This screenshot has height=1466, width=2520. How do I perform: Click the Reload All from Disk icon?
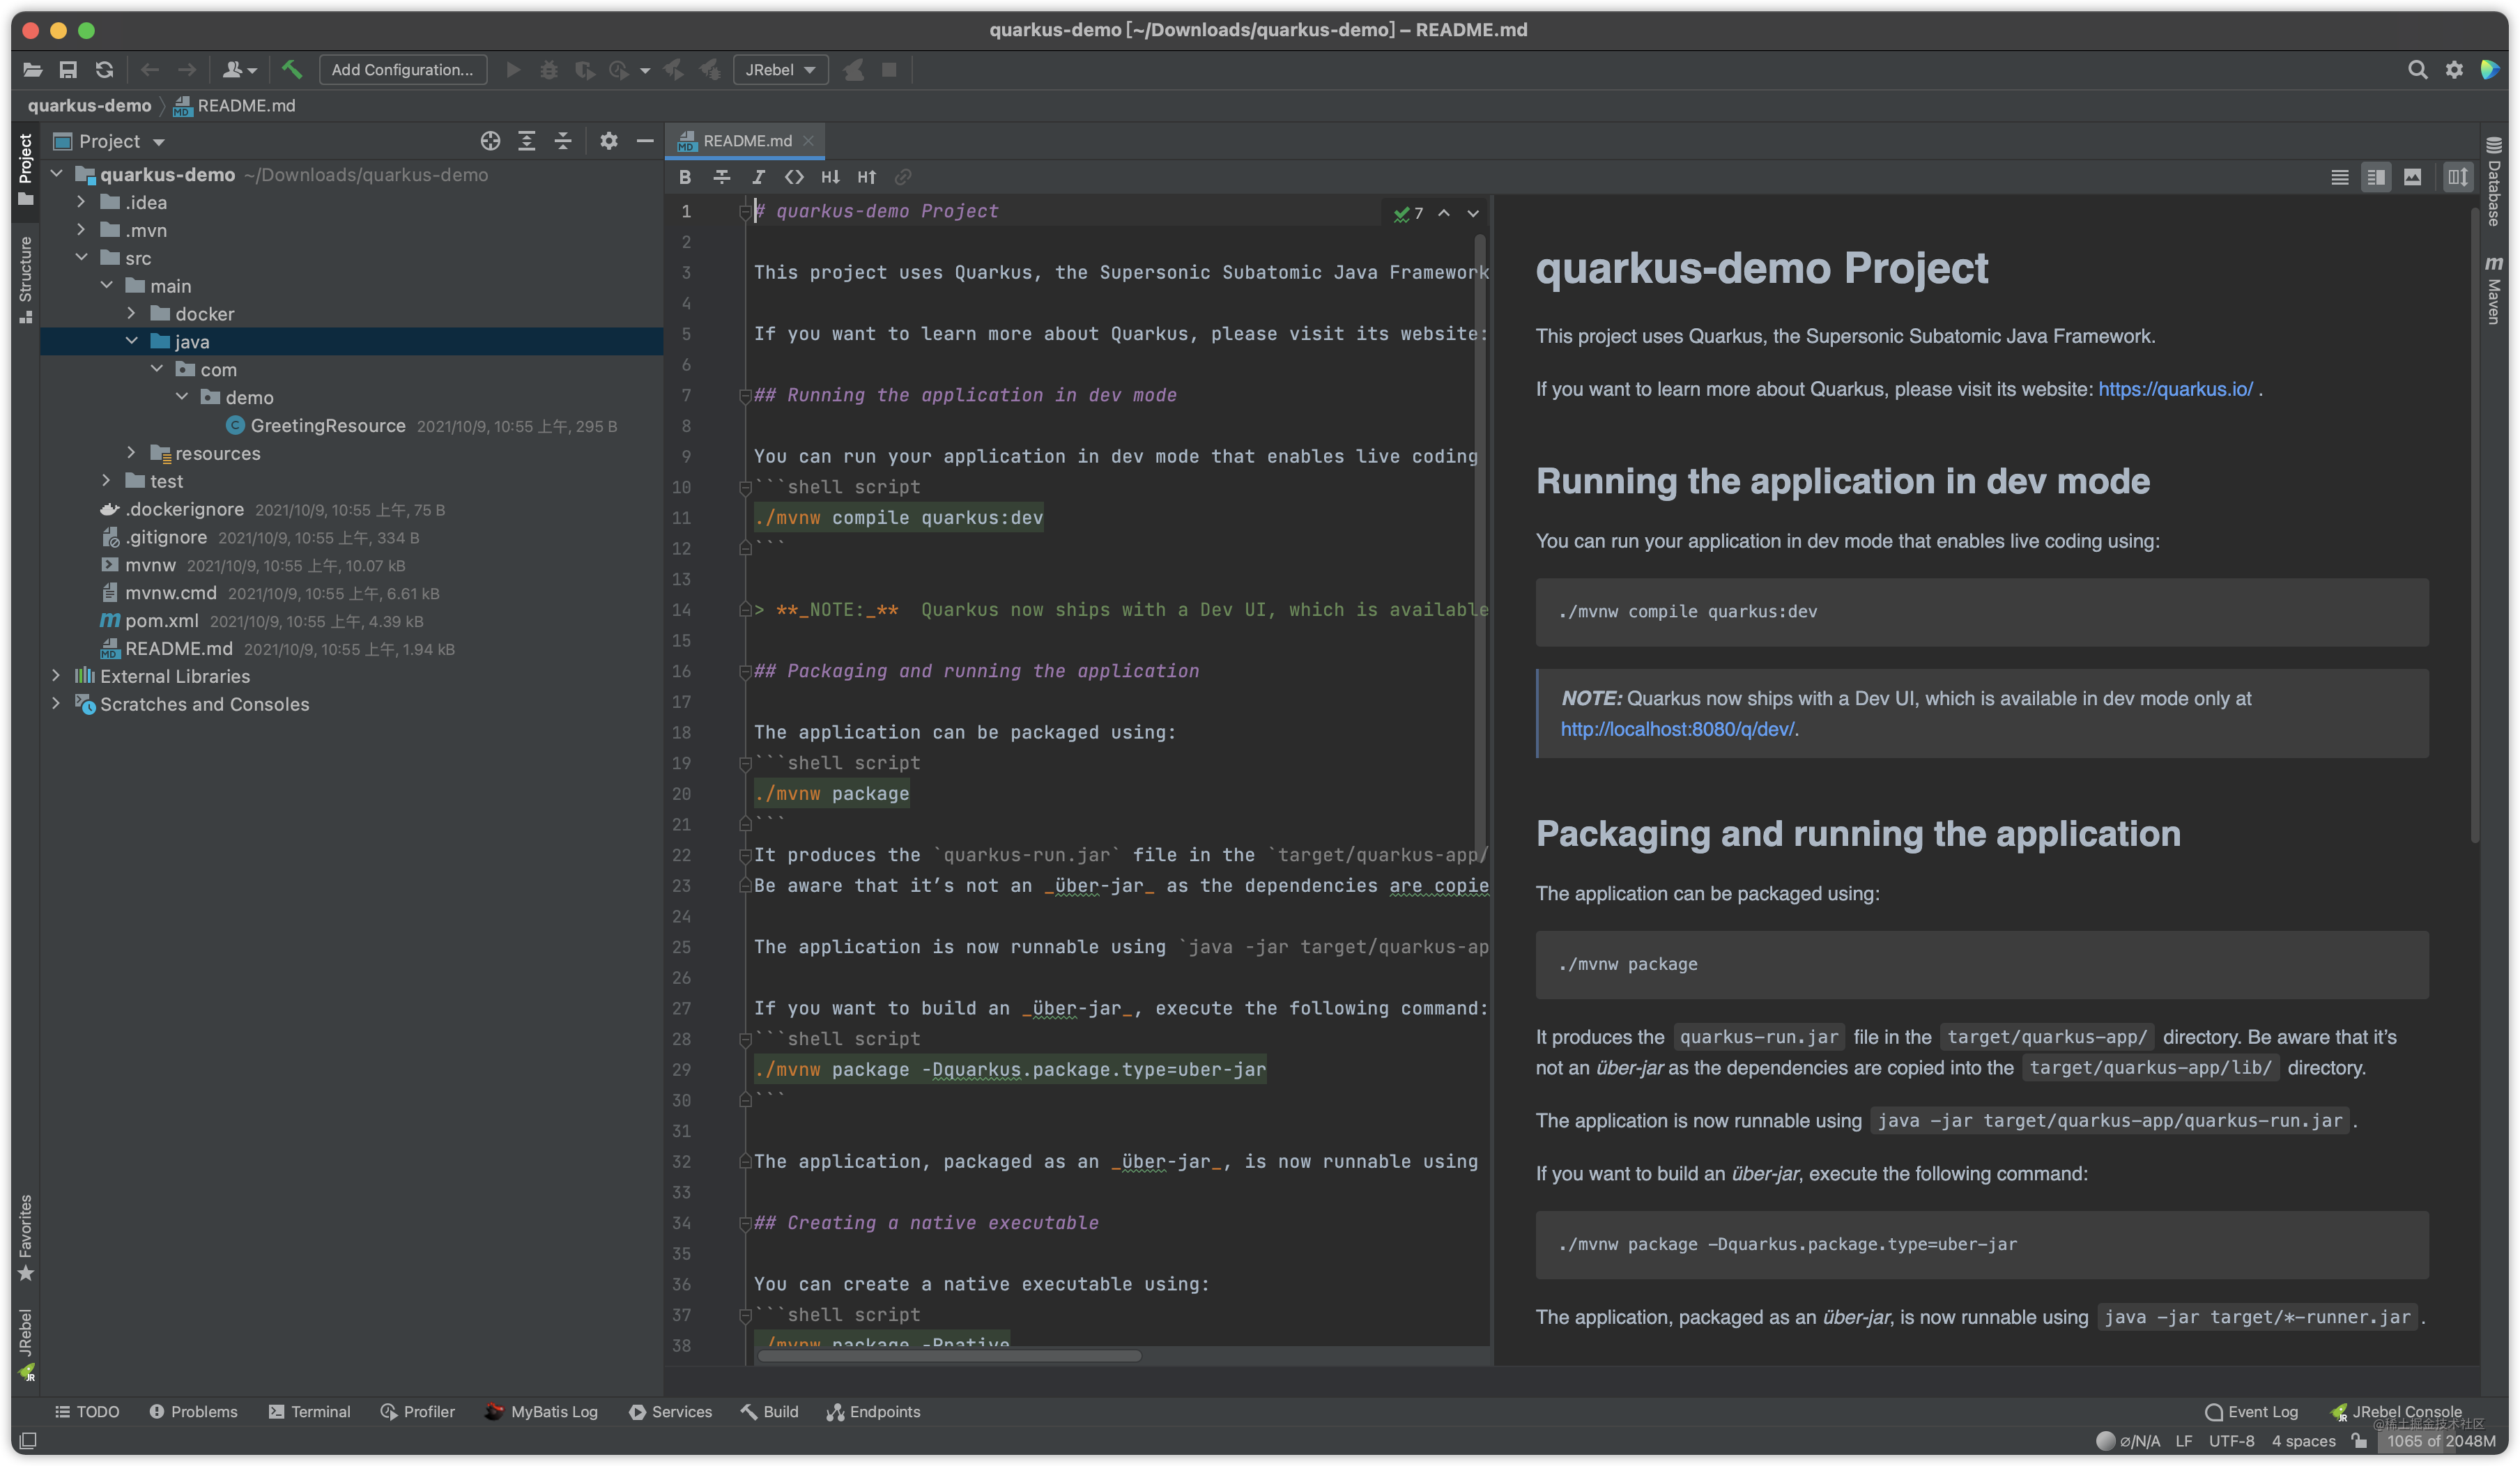104,69
